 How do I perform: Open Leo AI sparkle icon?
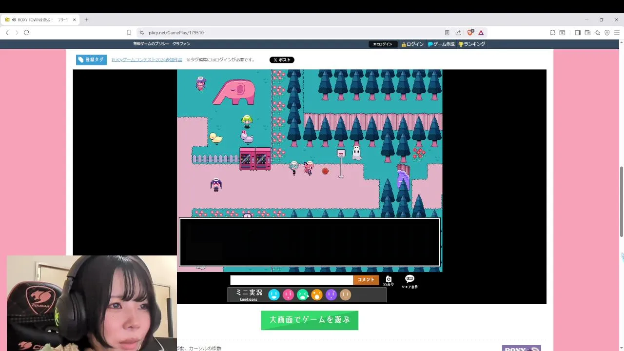pyautogui.click(x=597, y=33)
